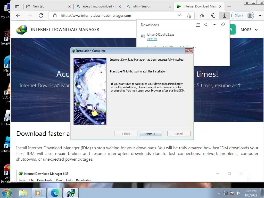Open Edge Settings and more menu
Image resolution: width=264 pixels, height=198 pixels.
(x=260, y=15)
